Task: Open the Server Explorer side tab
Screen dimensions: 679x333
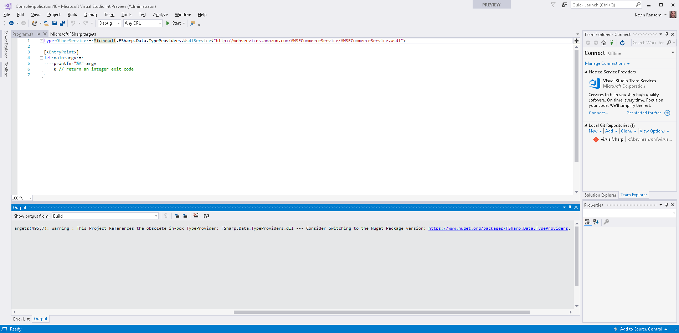Action: click(6, 44)
